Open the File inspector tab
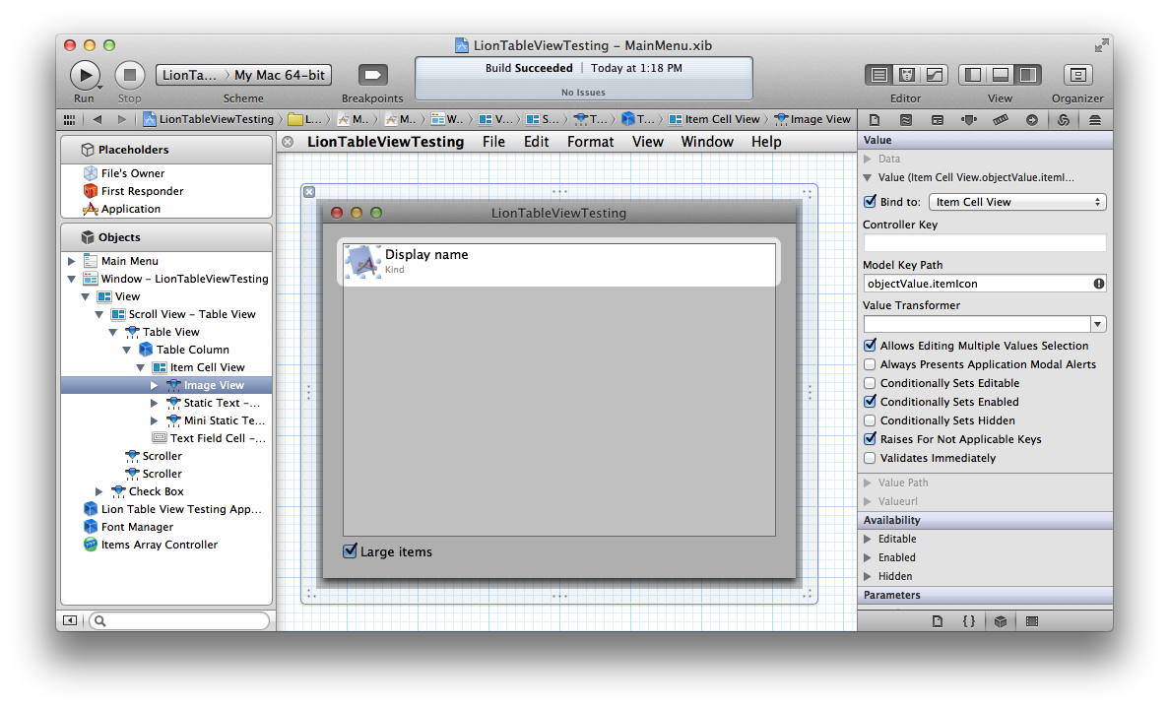 [875, 120]
